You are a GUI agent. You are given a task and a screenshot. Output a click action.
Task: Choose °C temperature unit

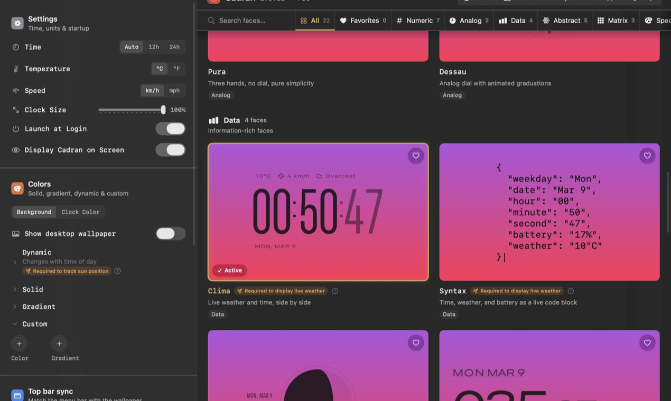coord(160,69)
